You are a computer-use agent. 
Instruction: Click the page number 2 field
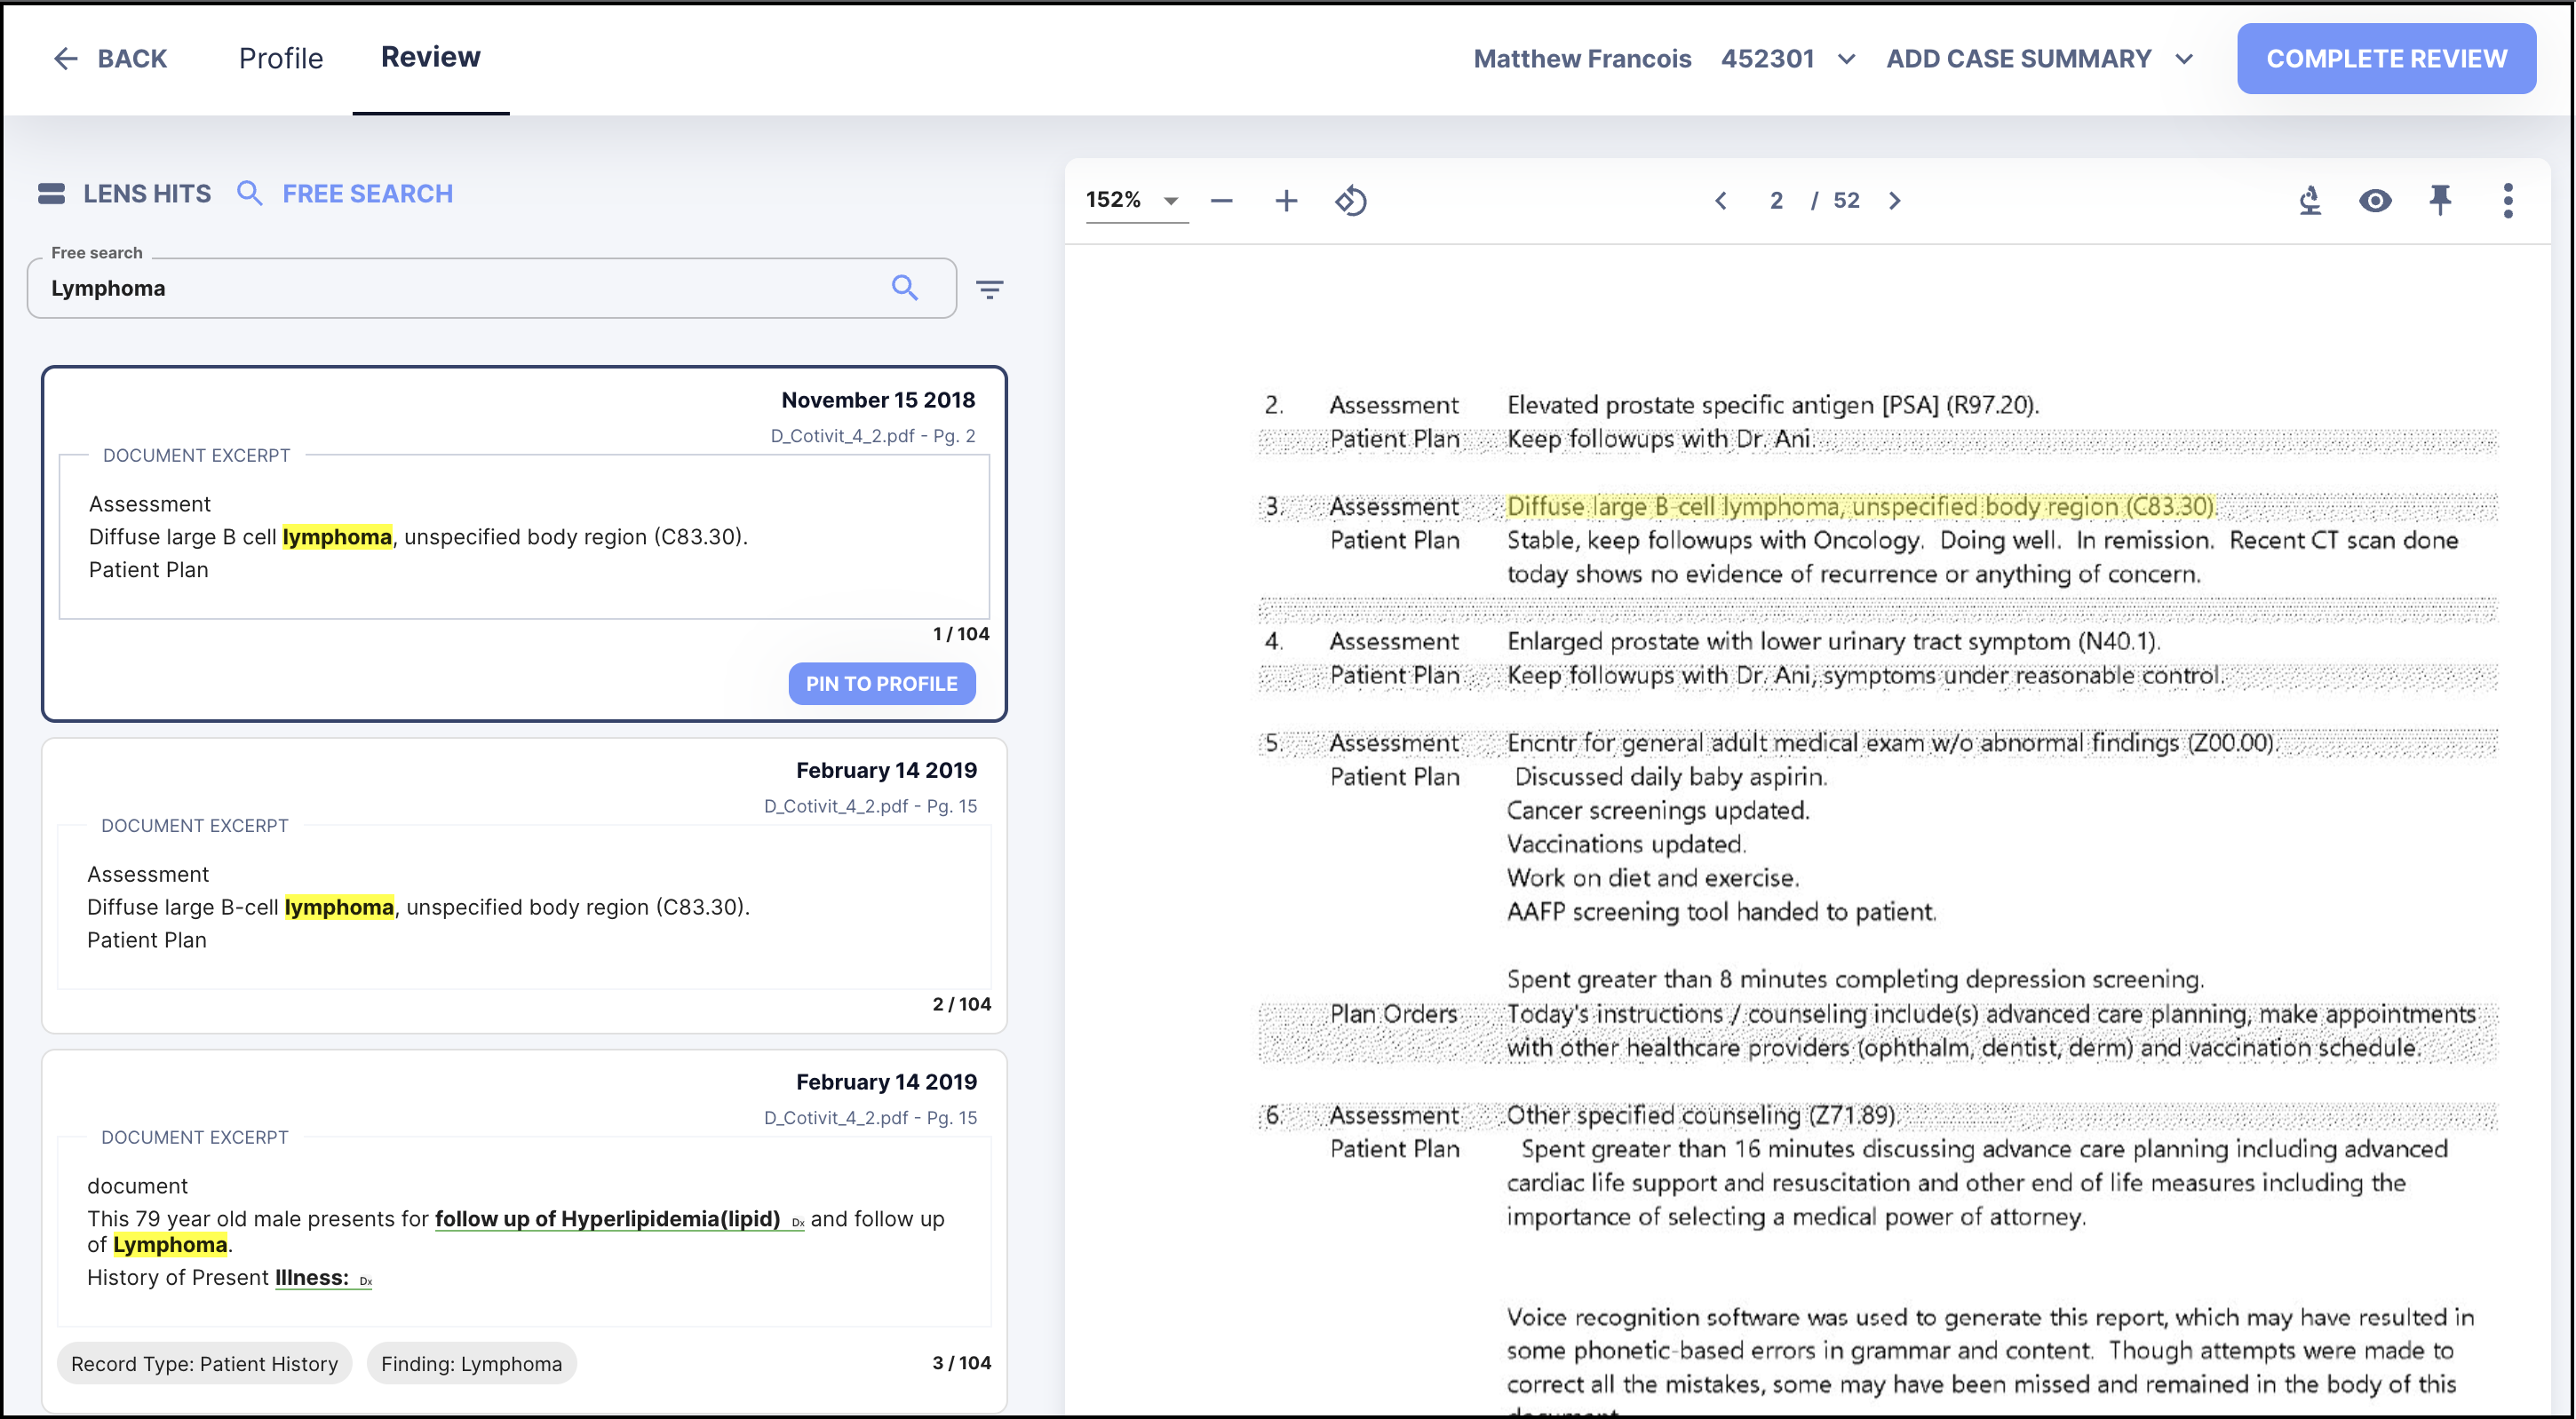click(x=1776, y=201)
